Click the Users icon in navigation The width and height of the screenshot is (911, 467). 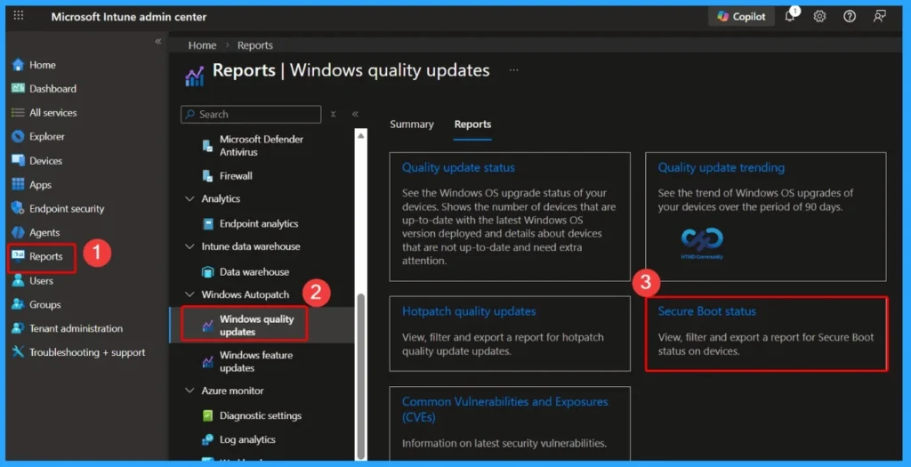[18, 280]
